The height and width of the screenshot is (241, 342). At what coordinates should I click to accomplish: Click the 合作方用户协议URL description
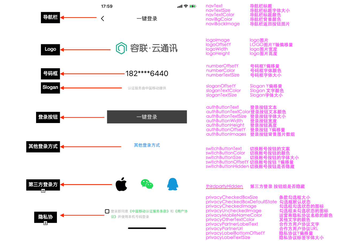pos(299,228)
